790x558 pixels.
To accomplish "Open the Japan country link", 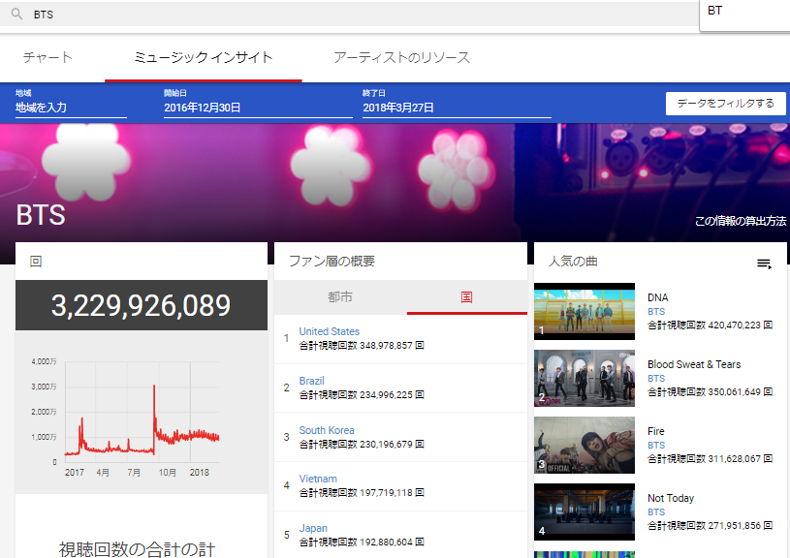I will [313, 528].
